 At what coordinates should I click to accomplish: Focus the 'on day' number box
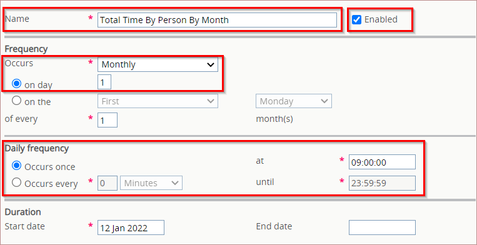point(104,82)
